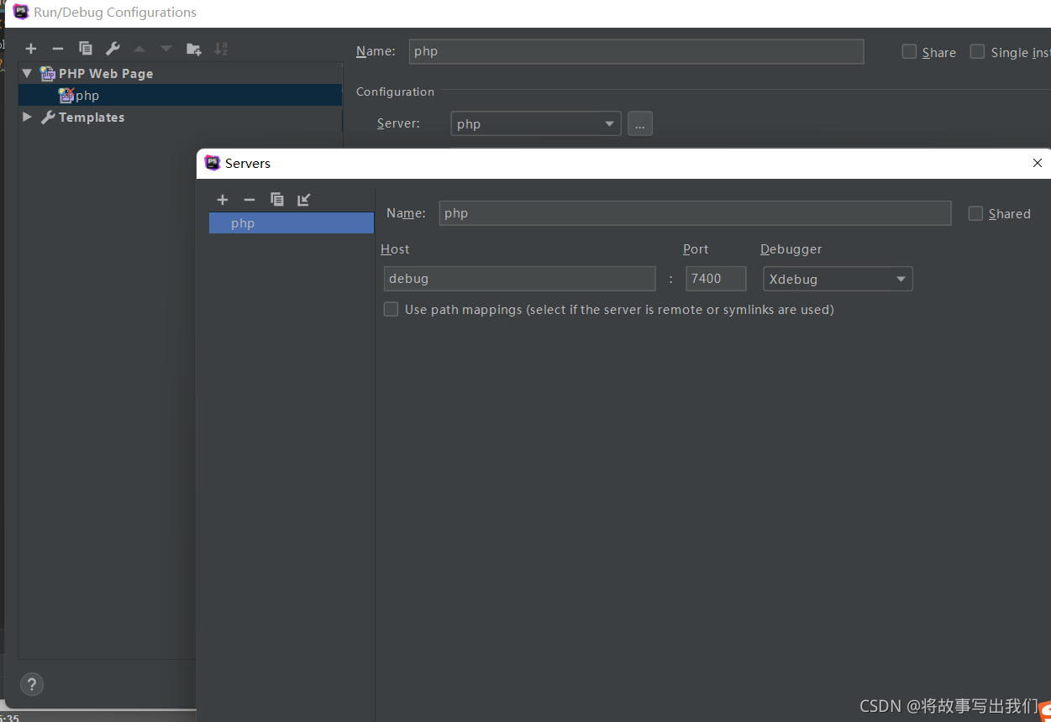This screenshot has height=722, width=1051.
Task: Toggle Single instance only checkbox
Action: click(977, 51)
